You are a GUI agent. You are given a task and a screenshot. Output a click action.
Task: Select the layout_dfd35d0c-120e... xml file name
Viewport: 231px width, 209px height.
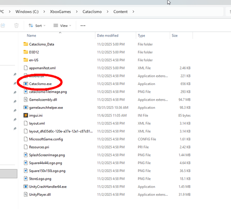61,131
